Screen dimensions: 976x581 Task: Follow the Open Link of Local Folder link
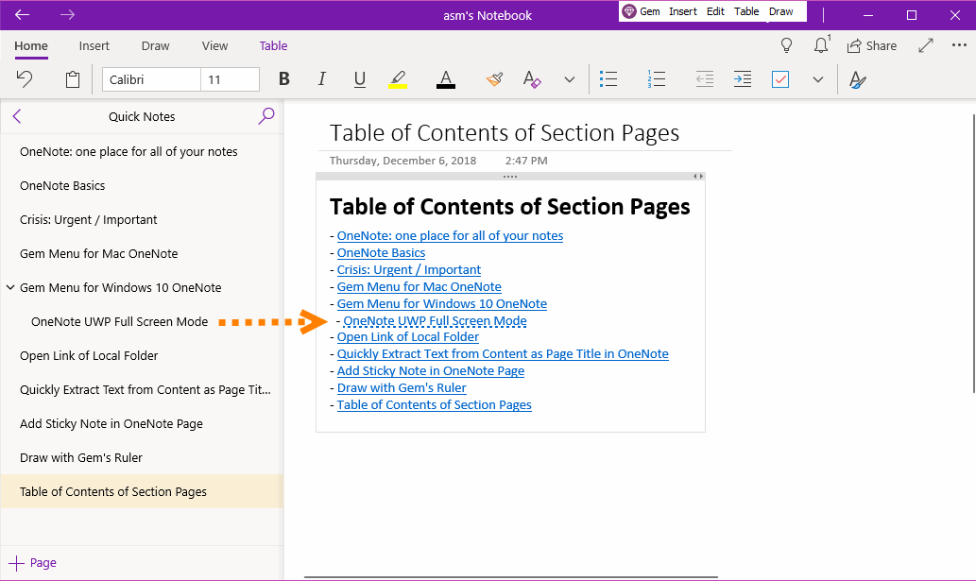pyautogui.click(x=408, y=337)
